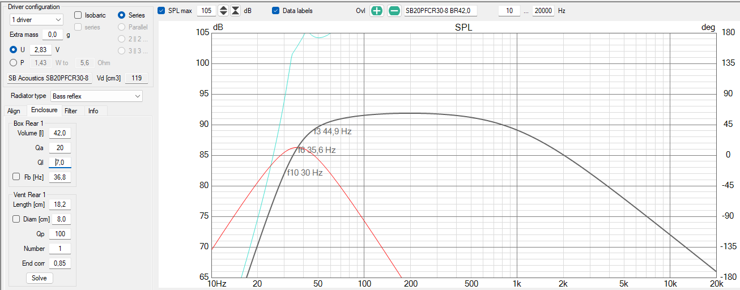Remove overlay using the green minus icon
The height and width of the screenshot is (290, 740).
coord(394,11)
